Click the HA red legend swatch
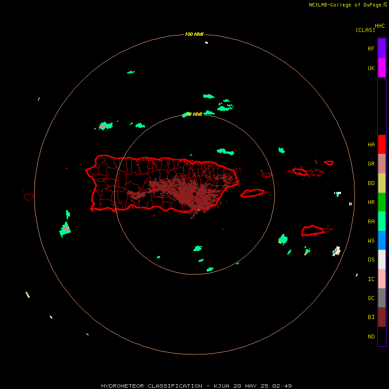 (382, 144)
